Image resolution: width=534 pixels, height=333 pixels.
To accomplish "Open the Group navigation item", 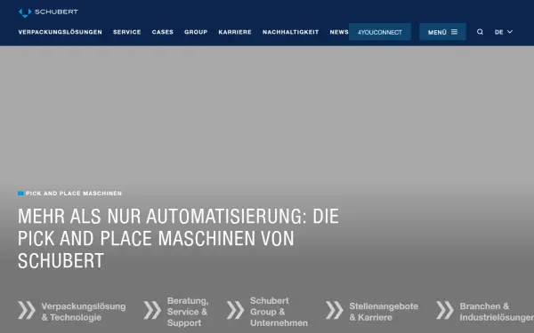I will [x=196, y=32].
